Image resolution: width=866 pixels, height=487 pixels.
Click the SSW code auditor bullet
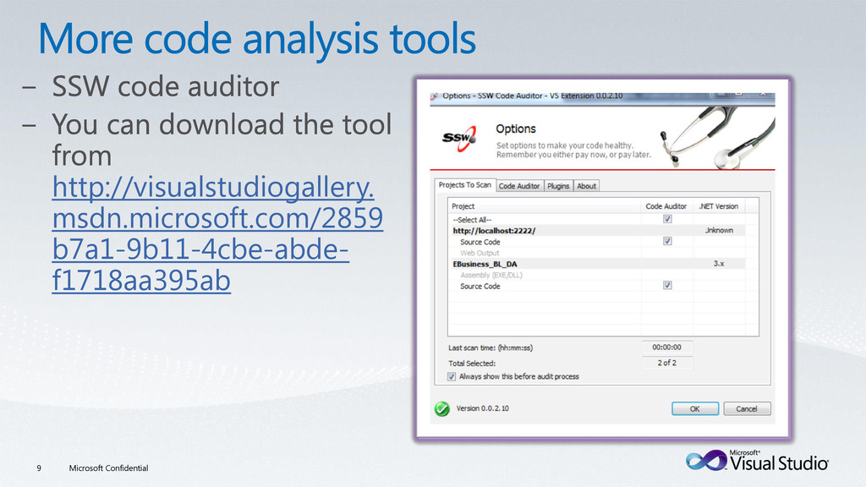pos(165,86)
